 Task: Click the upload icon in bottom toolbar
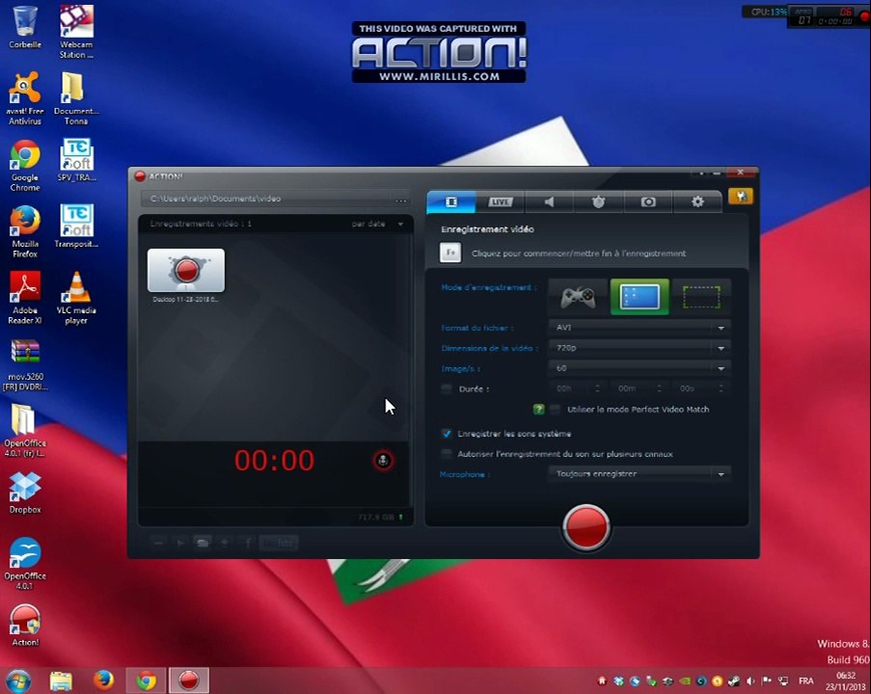click(225, 543)
